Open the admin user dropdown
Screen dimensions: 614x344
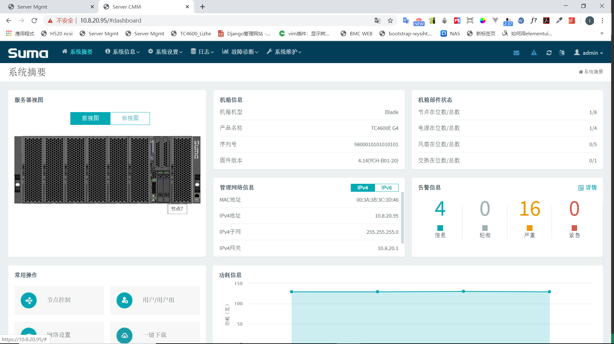click(589, 53)
